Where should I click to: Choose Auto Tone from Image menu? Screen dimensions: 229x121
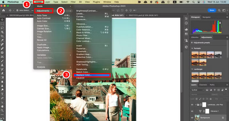coord(53,15)
